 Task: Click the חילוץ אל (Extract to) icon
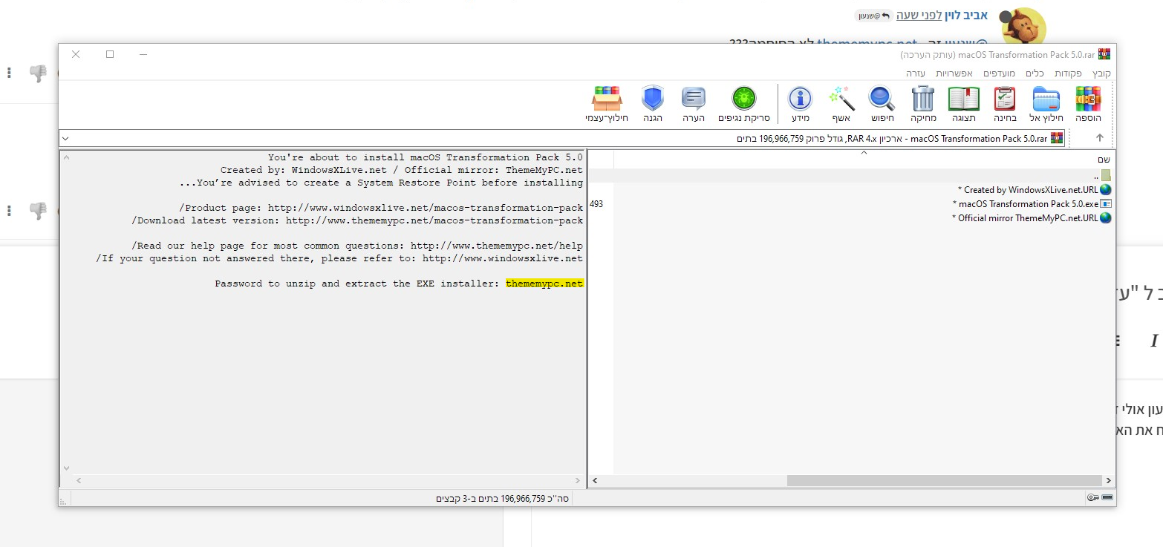tap(1046, 104)
